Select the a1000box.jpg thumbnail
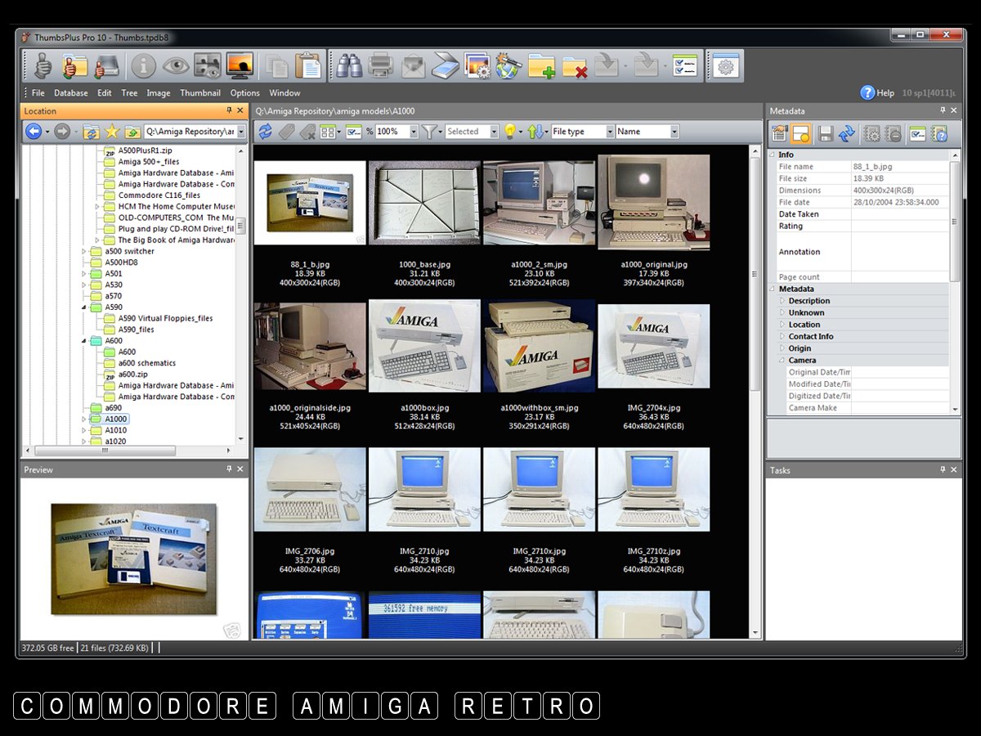Screen dimensions: 981x736 [x=424, y=346]
